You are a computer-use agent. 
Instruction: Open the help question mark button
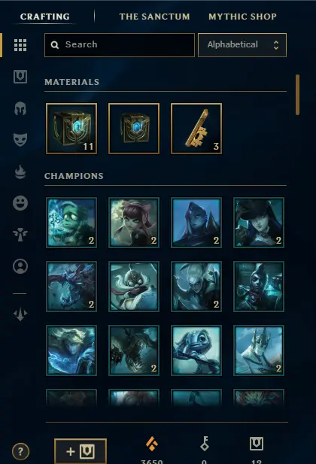click(x=20, y=451)
